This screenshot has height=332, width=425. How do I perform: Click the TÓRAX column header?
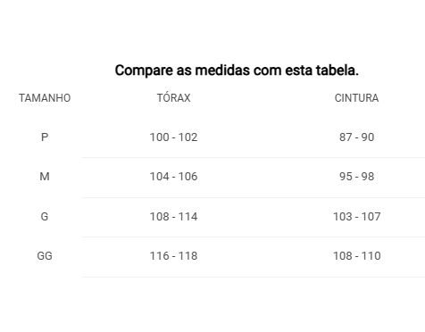(x=173, y=97)
